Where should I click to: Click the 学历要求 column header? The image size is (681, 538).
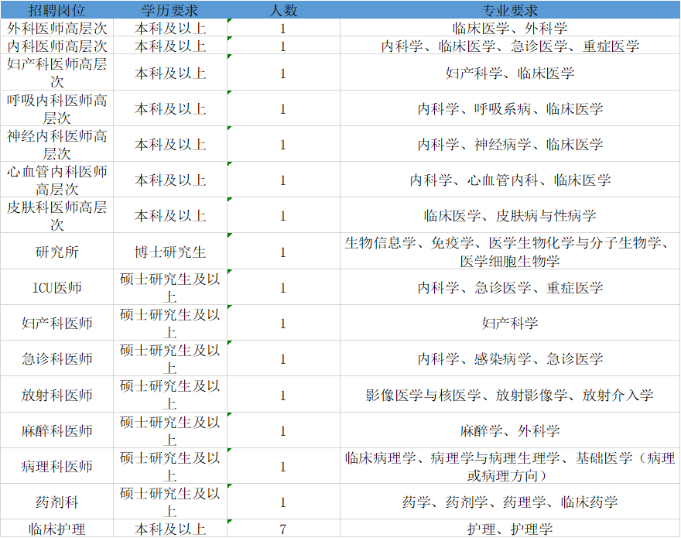pyautogui.click(x=170, y=10)
